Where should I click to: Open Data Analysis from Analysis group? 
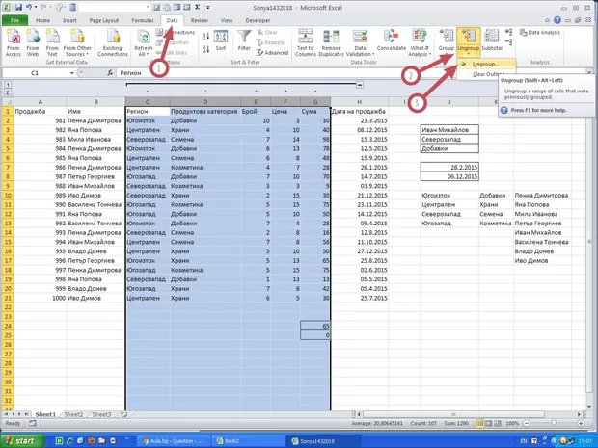545,32
